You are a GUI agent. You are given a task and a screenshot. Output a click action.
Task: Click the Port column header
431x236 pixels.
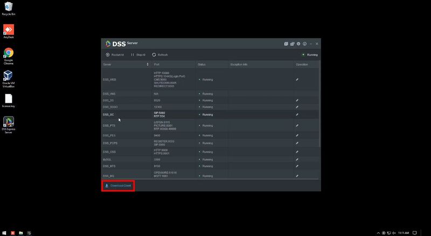coord(156,65)
